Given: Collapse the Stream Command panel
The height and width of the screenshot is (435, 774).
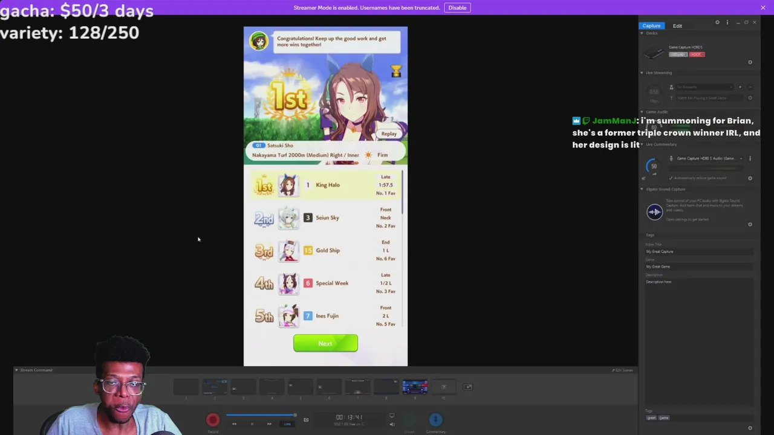Looking at the screenshot, I should point(17,370).
